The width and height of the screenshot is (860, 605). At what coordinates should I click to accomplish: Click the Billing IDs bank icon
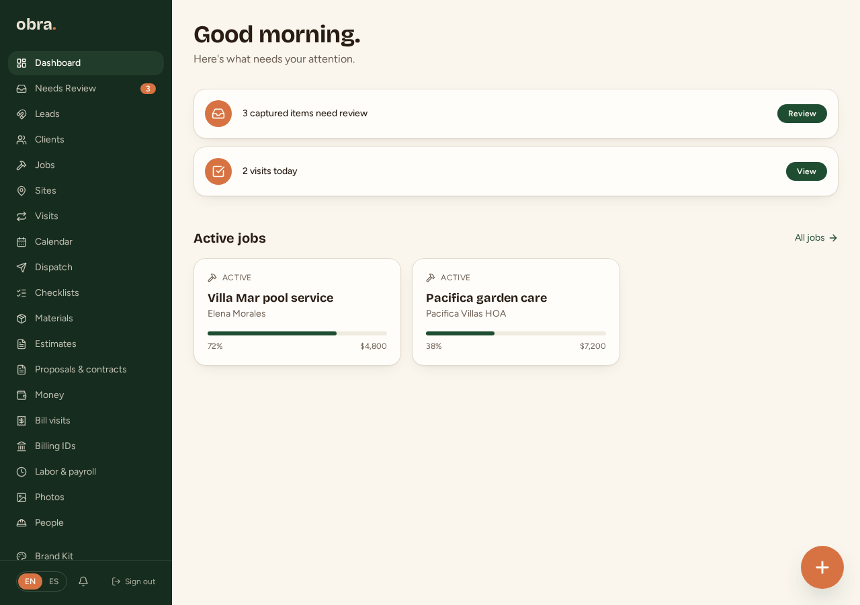(x=21, y=446)
